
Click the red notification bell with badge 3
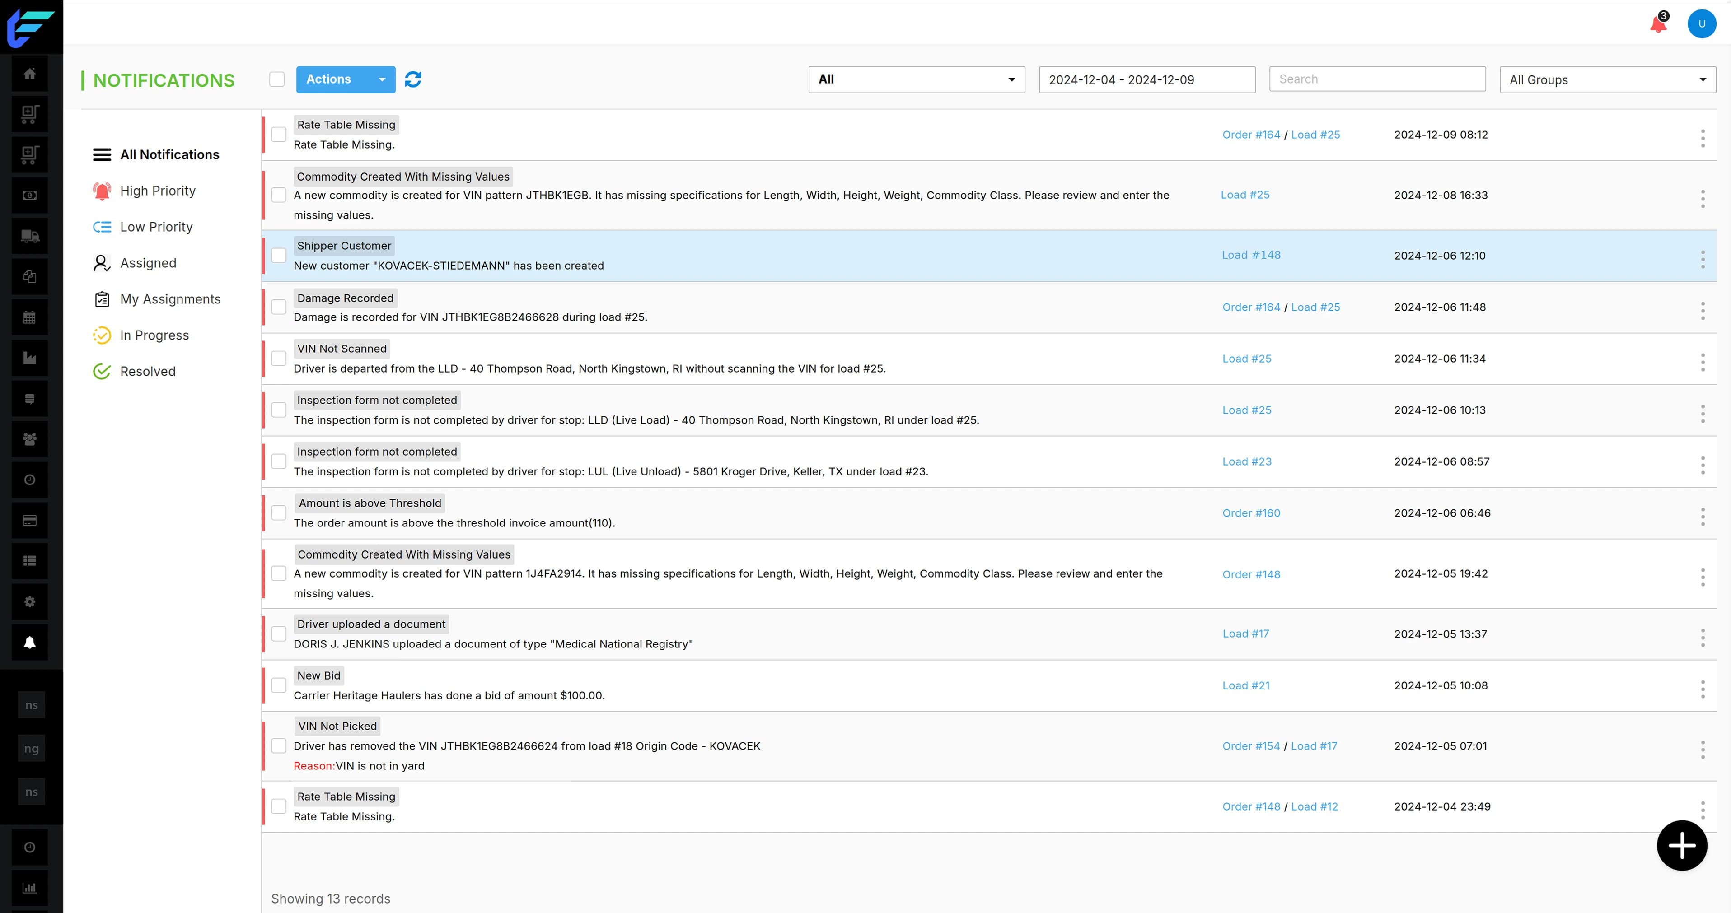1658,23
